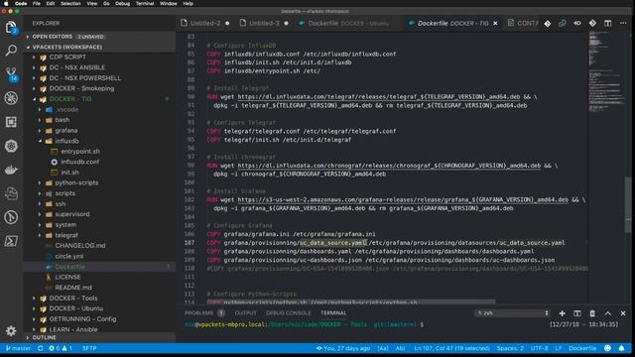Open the Terminal menu in menu bar
Screen dimensions: 635x357
click(145, 4)
